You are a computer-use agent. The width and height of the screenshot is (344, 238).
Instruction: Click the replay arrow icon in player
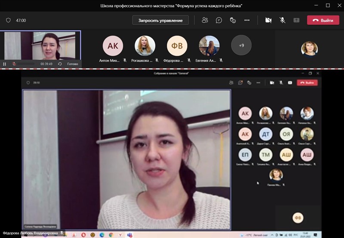pyautogui.click(x=60, y=64)
